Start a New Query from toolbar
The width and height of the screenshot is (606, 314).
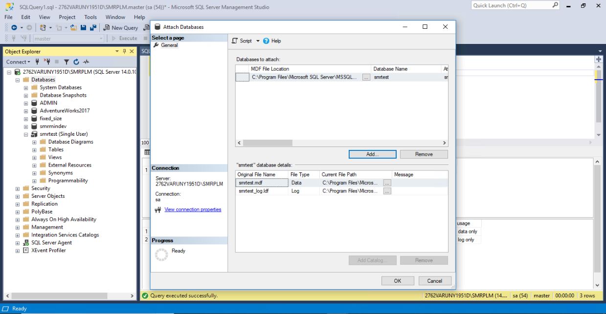(x=121, y=28)
